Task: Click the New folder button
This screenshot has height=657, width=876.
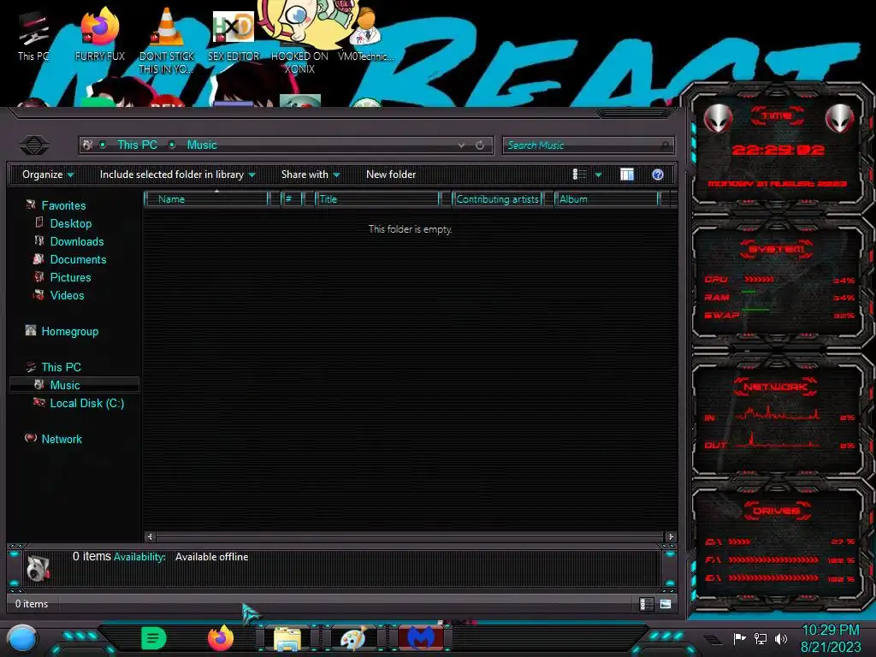Action: tap(391, 175)
